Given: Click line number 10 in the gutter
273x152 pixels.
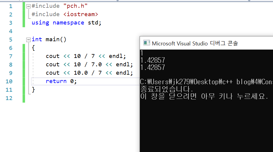Looking at the screenshot, I should (9, 82).
